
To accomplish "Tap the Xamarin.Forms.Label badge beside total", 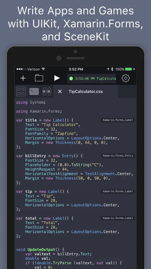I will pos(118,218).
